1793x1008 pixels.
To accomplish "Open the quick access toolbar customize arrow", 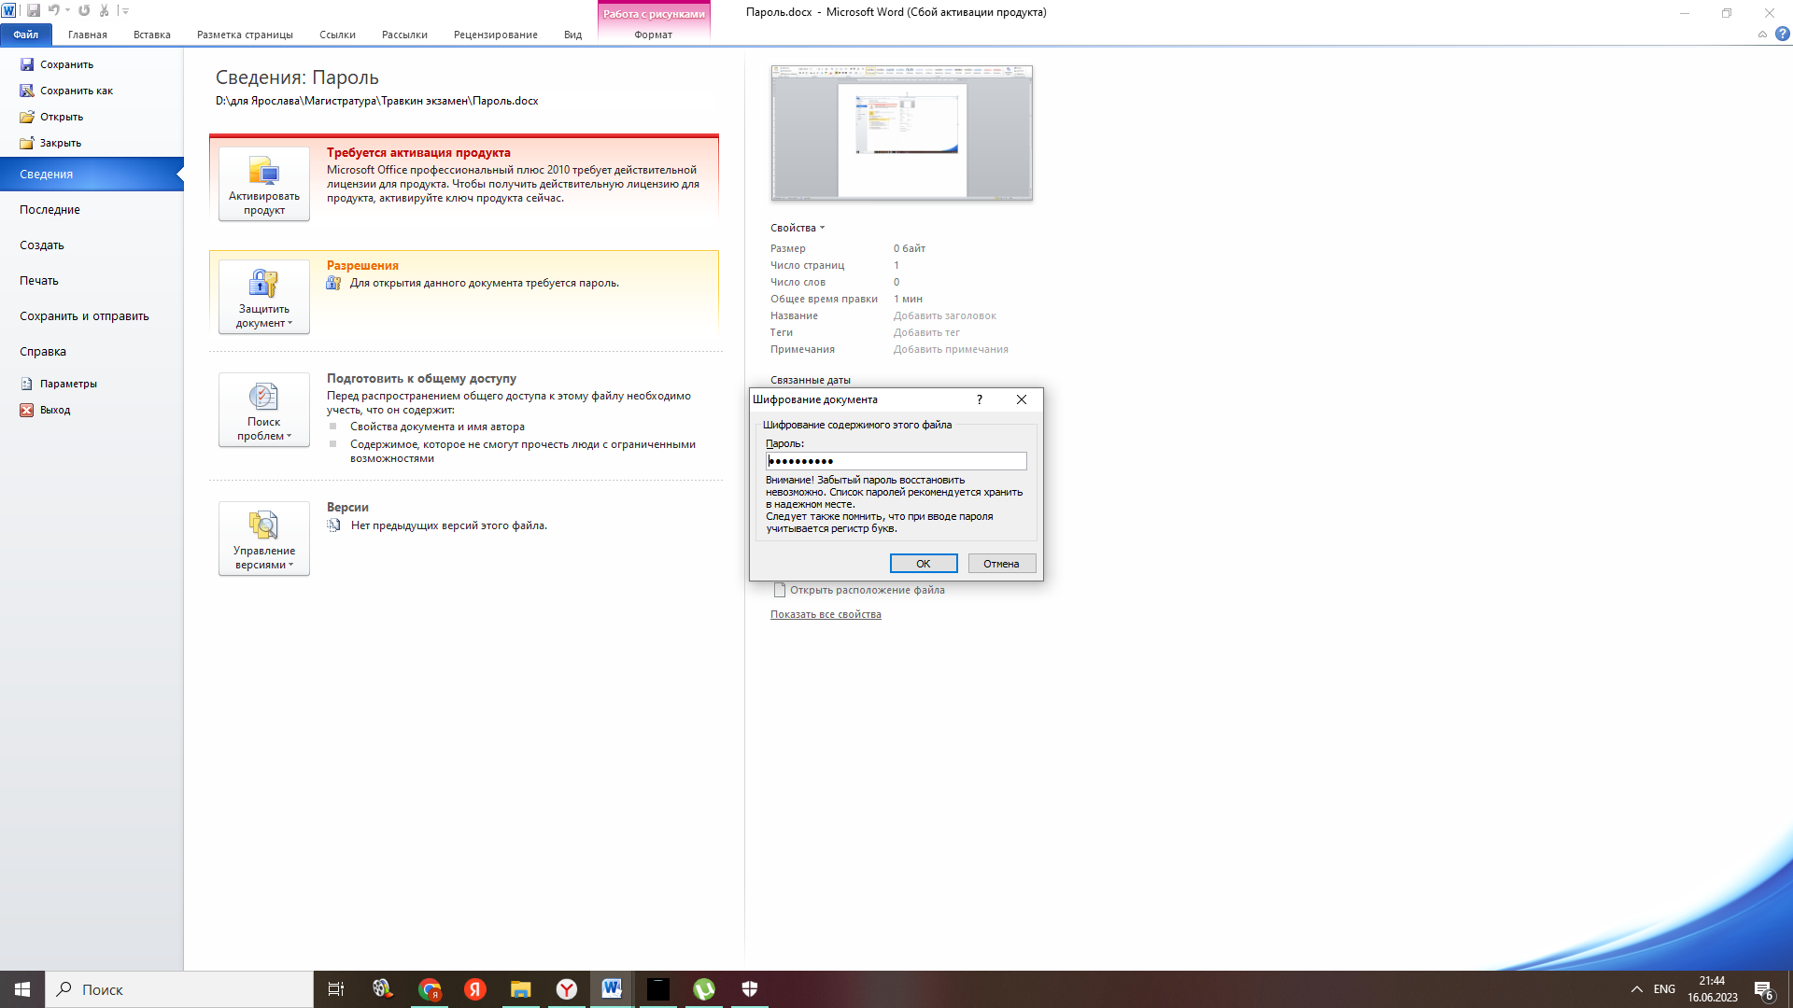I will point(125,11).
